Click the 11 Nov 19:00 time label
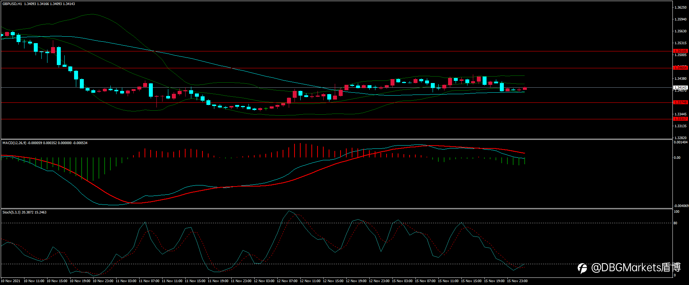The height and width of the screenshot is (285, 689). (218, 281)
